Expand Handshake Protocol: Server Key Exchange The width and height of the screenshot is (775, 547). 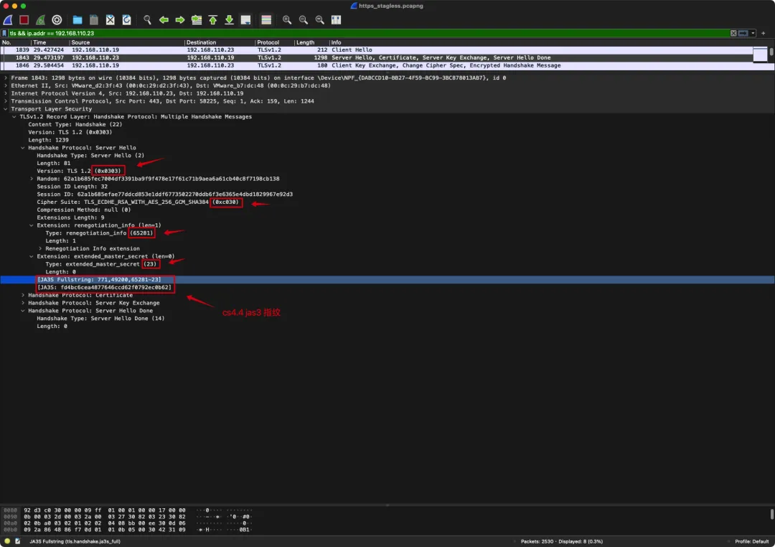tap(23, 303)
